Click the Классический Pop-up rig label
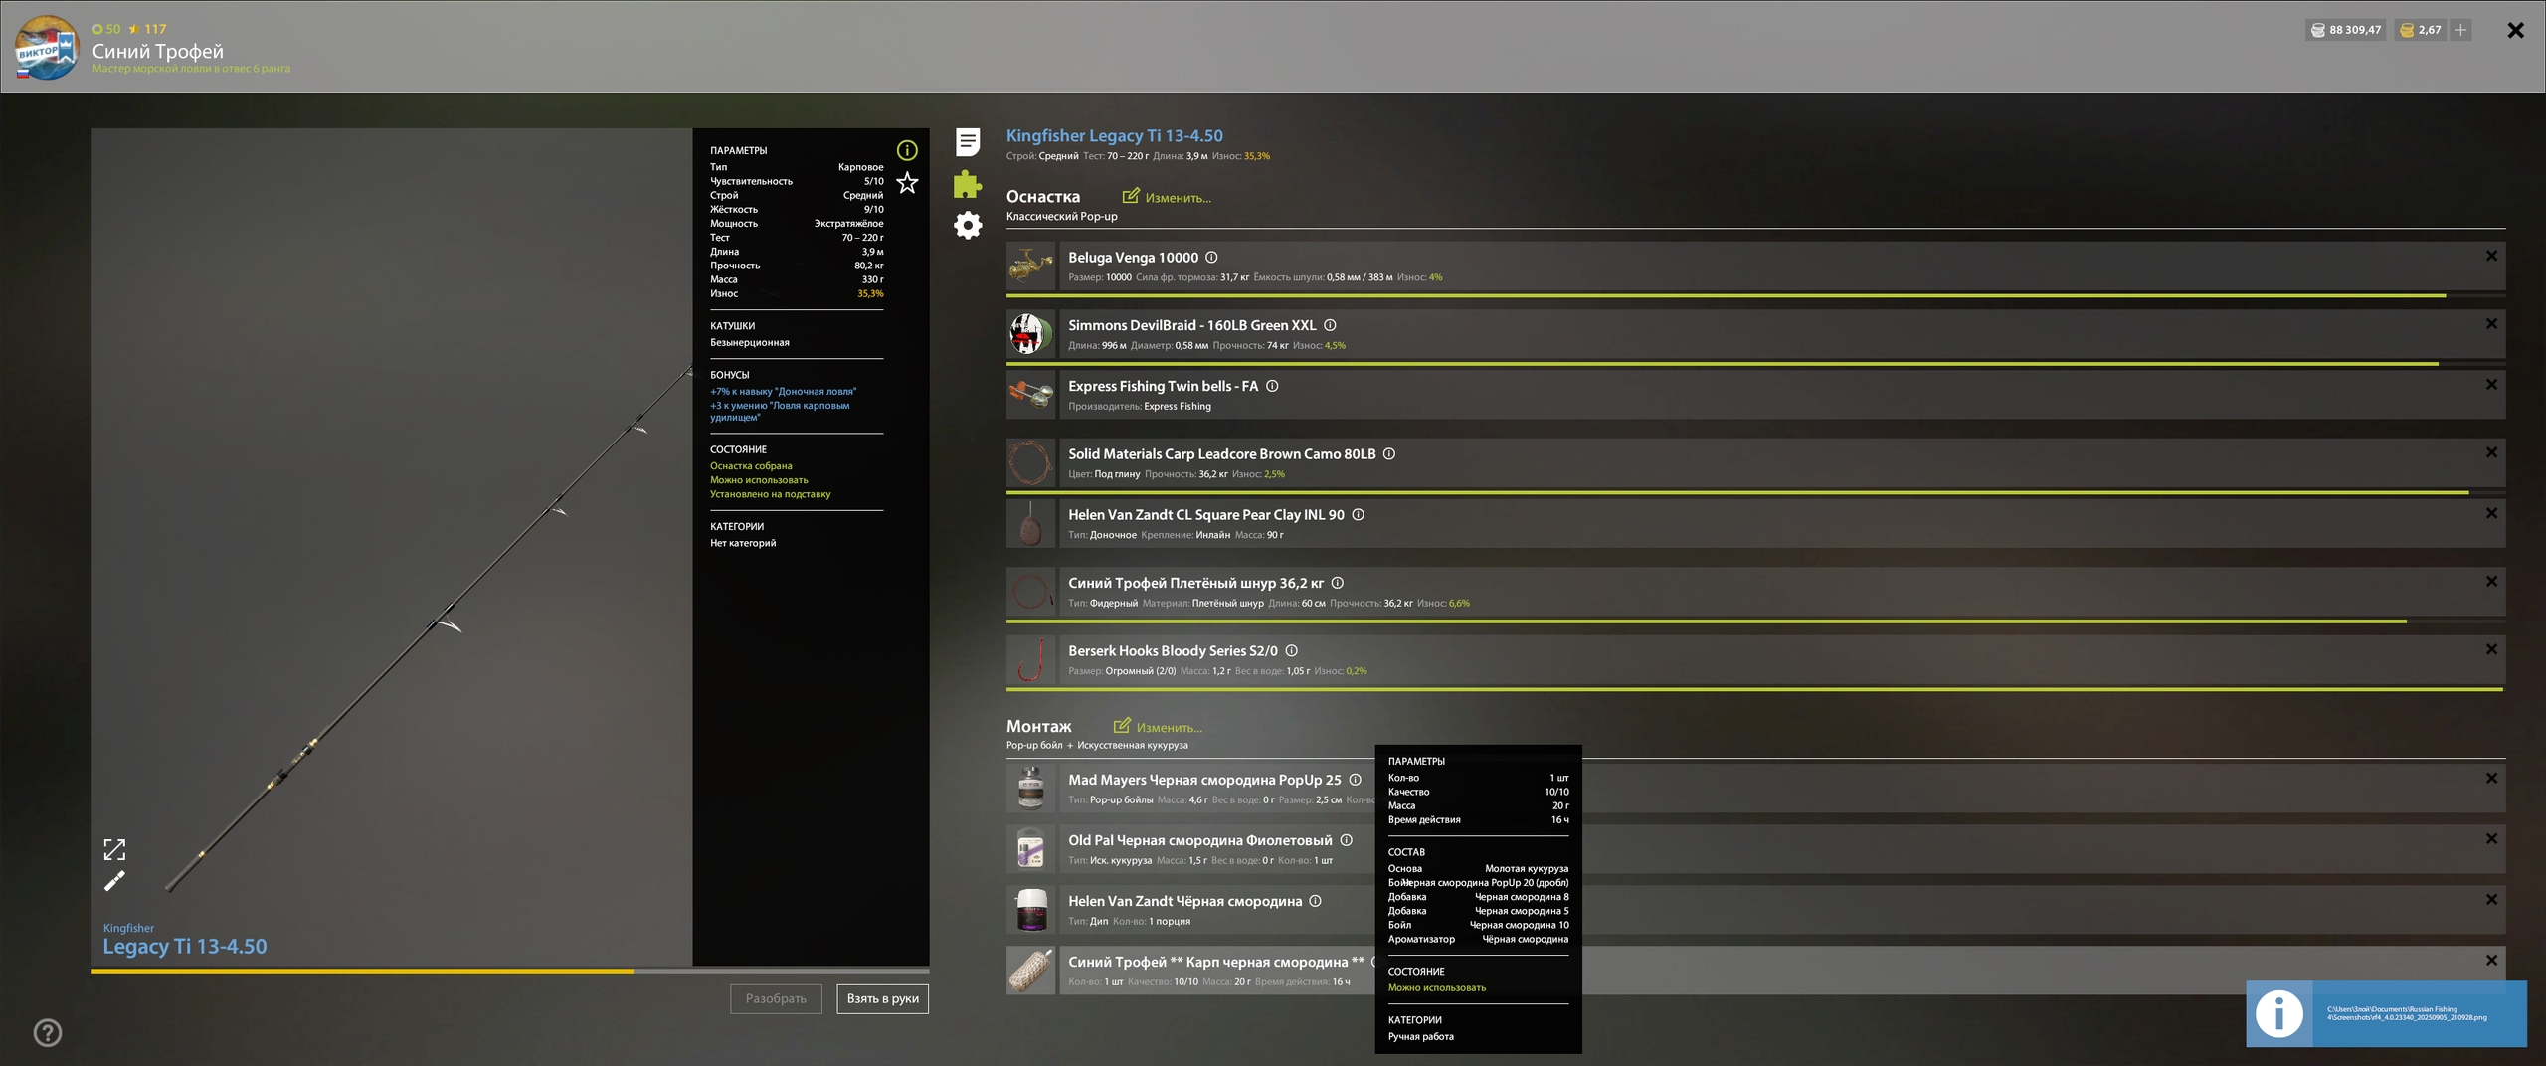2546x1066 pixels. click(x=1061, y=216)
